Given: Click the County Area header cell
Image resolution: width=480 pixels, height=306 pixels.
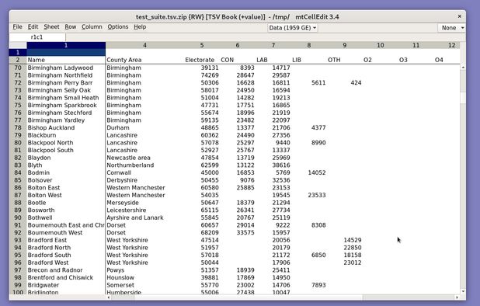Looking at the screenshot, I should coord(144,60).
